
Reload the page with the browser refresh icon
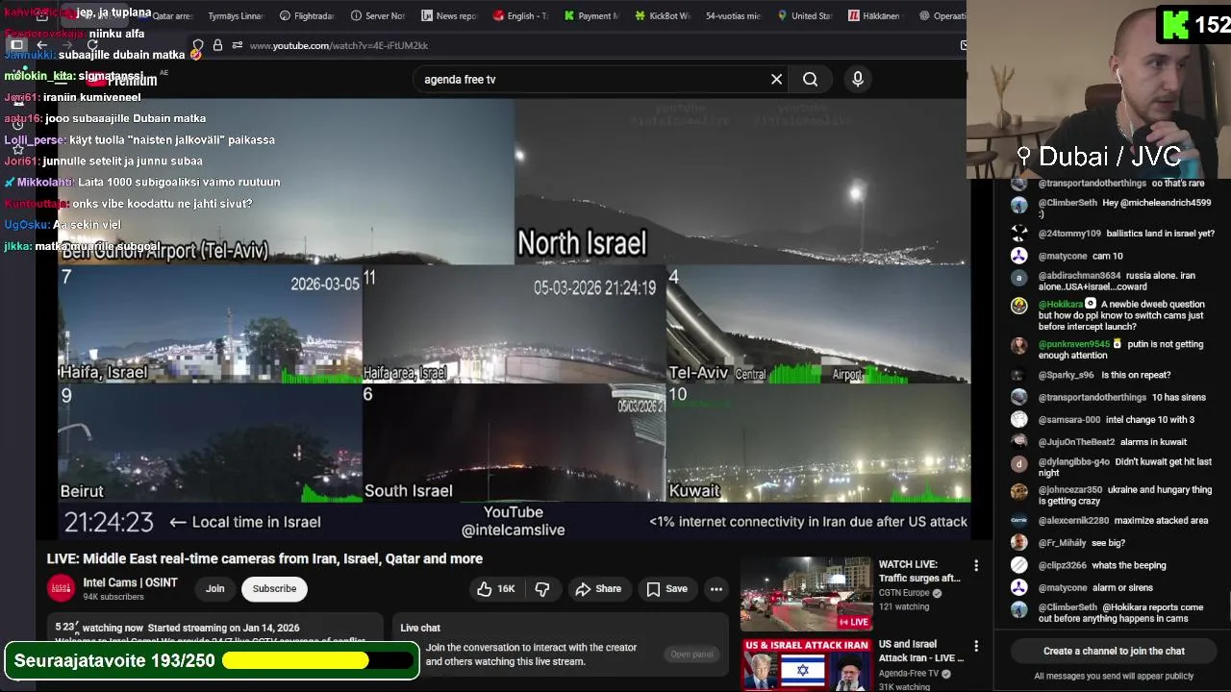92,45
